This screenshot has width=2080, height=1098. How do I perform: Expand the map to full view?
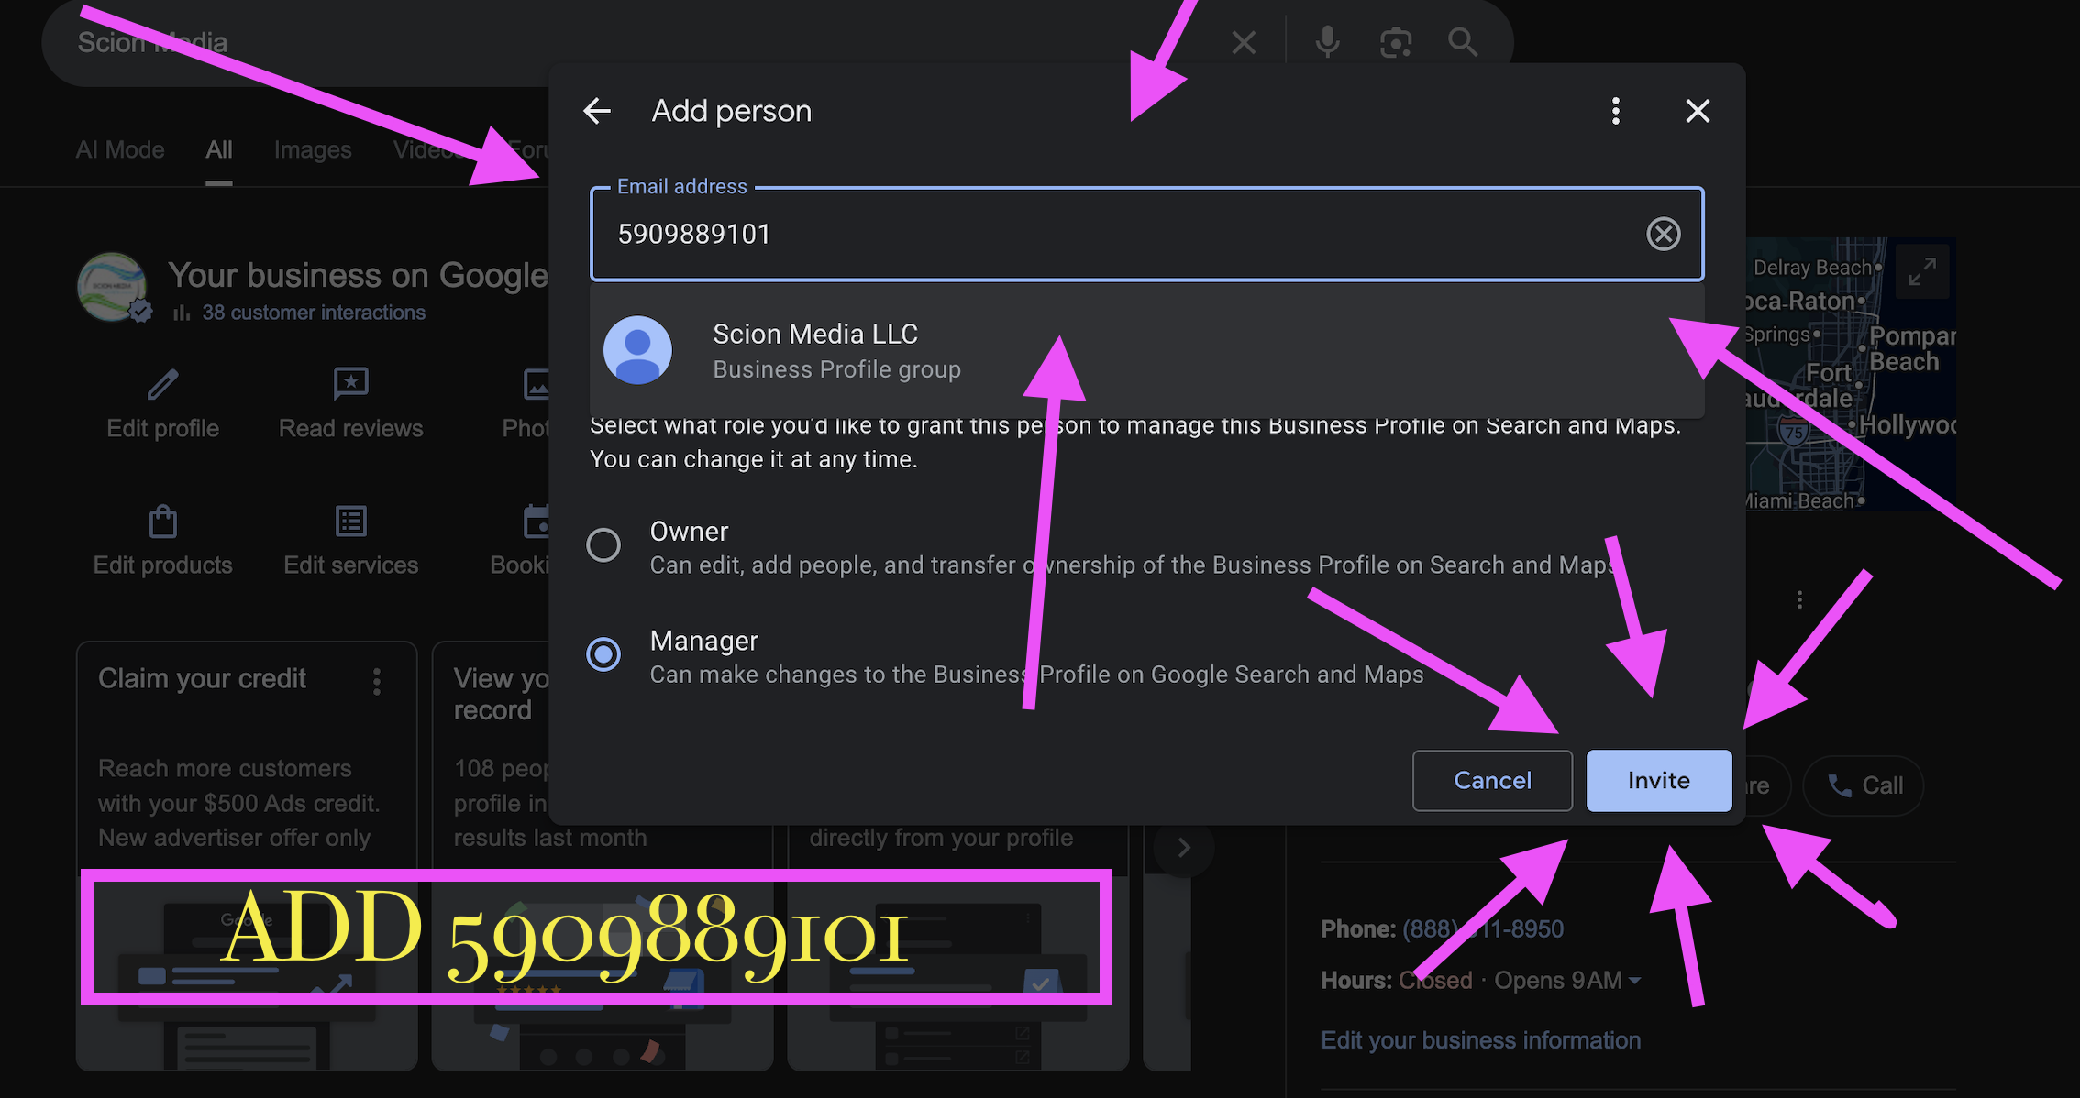click(1922, 272)
